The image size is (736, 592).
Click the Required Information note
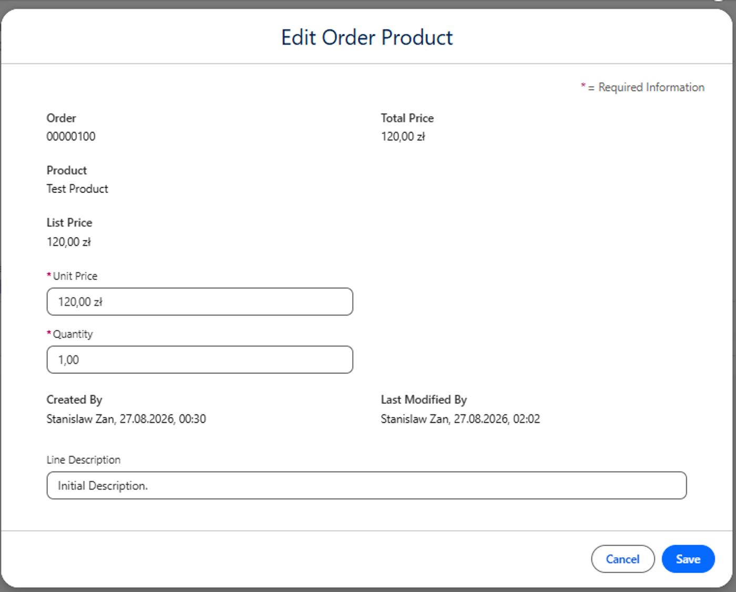[x=642, y=87]
